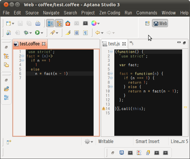Open the Zen Coding menu

[110, 13]
